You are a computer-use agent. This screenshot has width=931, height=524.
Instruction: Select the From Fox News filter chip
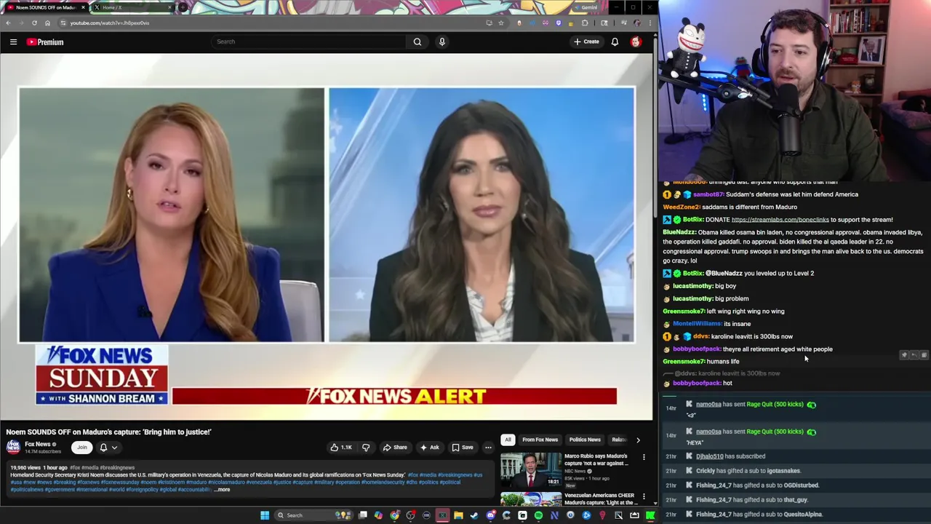click(x=540, y=440)
